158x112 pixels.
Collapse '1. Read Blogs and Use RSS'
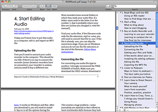(x=120, y=13)
